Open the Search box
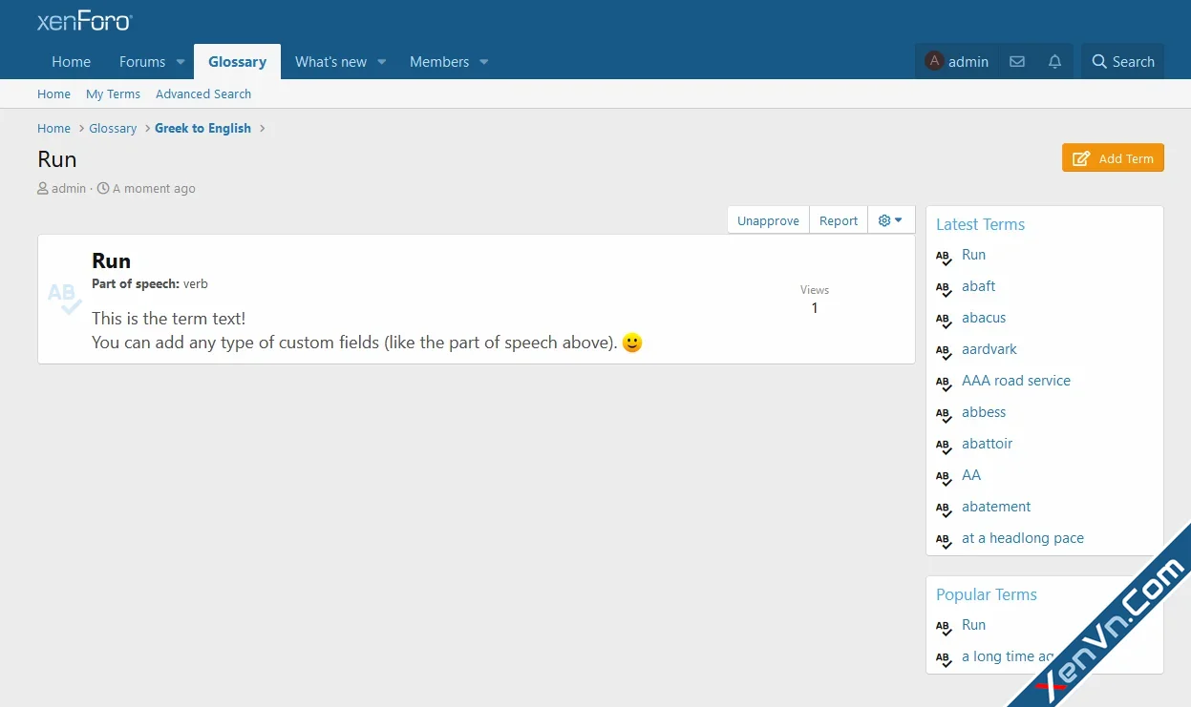 pos(1122,62)
